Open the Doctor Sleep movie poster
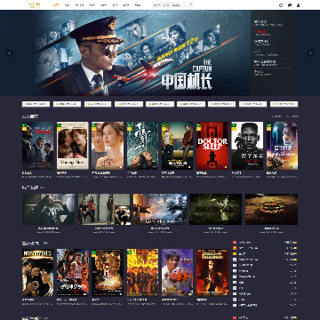The height and width of the screenshot is (320, 320). tap(212, 146)
